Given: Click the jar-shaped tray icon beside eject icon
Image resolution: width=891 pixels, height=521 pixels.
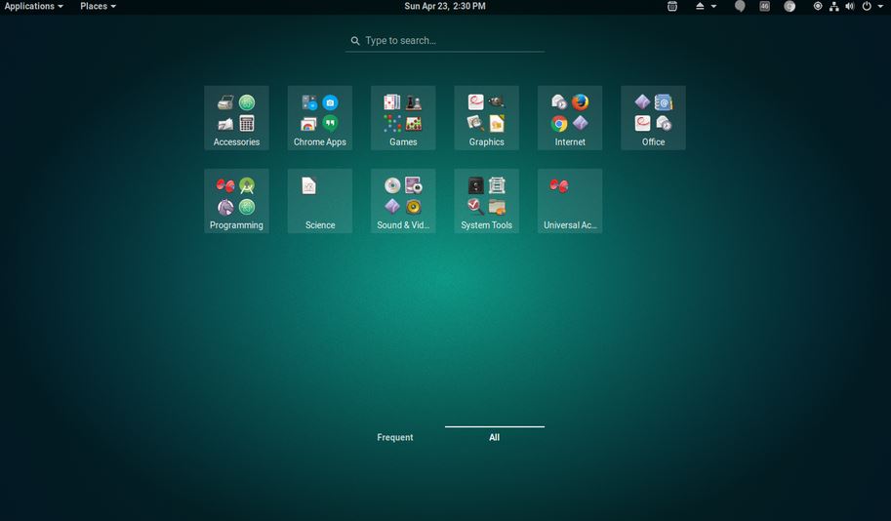Looking at the screenshot, I should click(x=672, y=6).
